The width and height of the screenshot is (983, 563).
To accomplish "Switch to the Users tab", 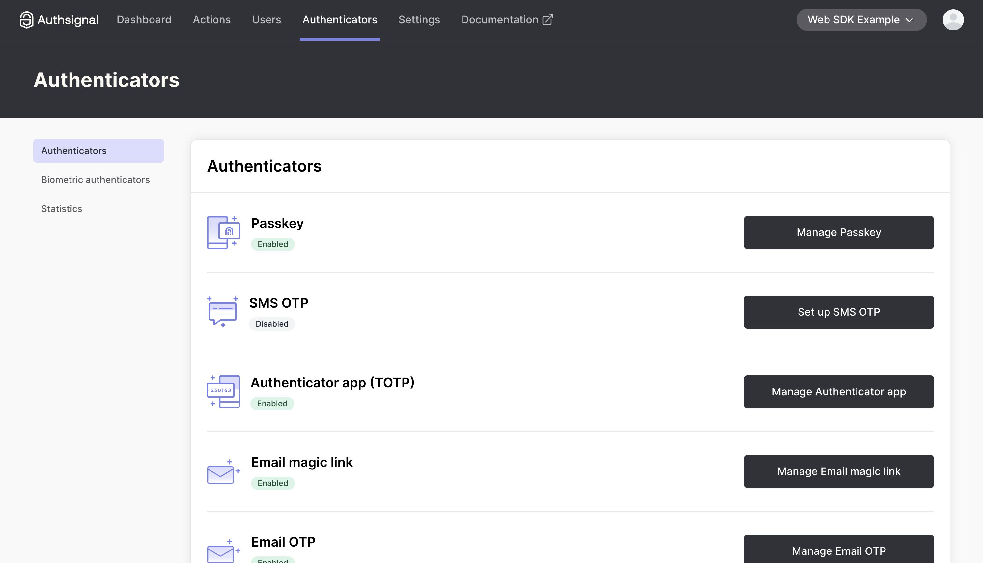I will click(x=267, y=20).
